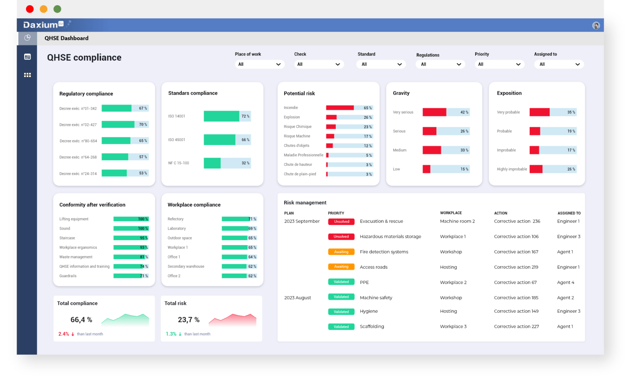
Task: Click 'Highly improbable' row label
Action: [x=512, y=169]
